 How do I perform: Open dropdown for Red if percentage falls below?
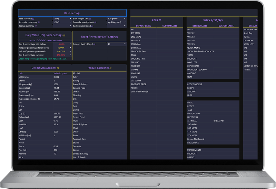(x=70, y=44)
